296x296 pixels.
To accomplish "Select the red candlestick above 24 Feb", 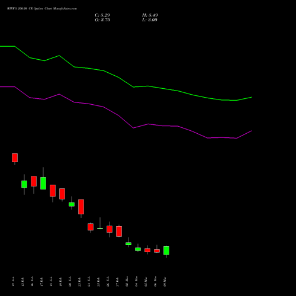I will [91, 227].
